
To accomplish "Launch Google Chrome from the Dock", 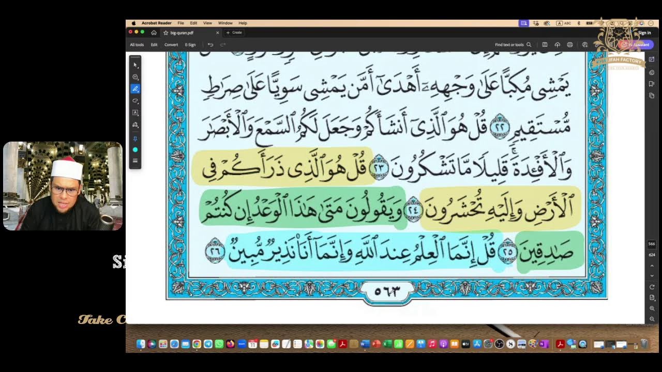I will [x=197, y=344].
